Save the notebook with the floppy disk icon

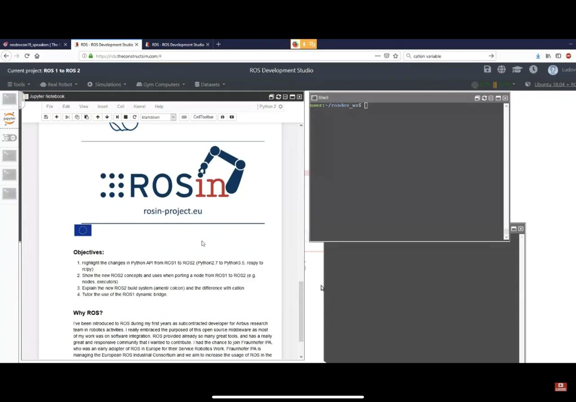(46, 117)
